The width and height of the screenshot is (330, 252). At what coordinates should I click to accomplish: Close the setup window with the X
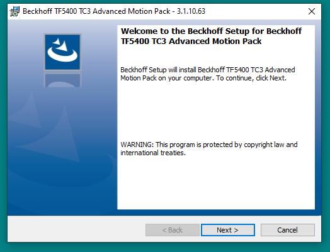coord(312,11)
